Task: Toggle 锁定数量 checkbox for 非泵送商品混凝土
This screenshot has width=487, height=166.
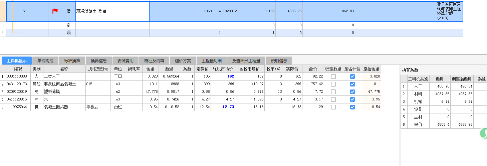Action: pyautogui.click(x=333, y=84)
